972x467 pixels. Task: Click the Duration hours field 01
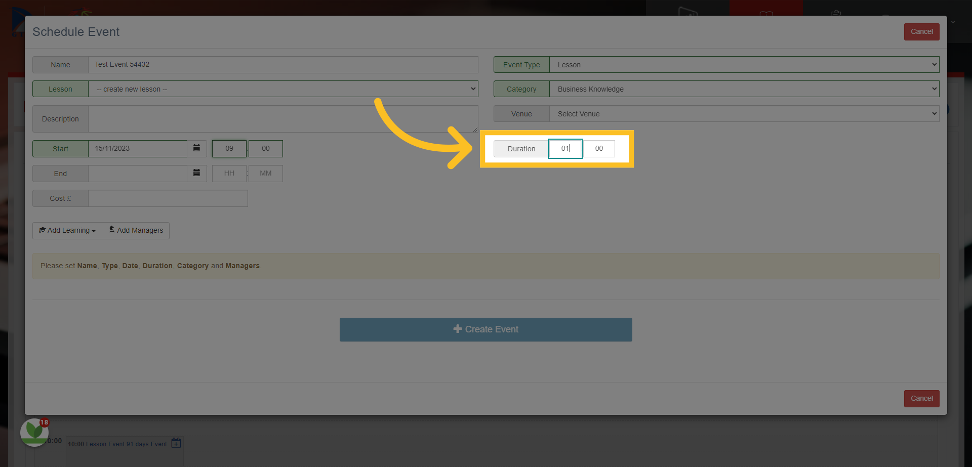(565, 149)
